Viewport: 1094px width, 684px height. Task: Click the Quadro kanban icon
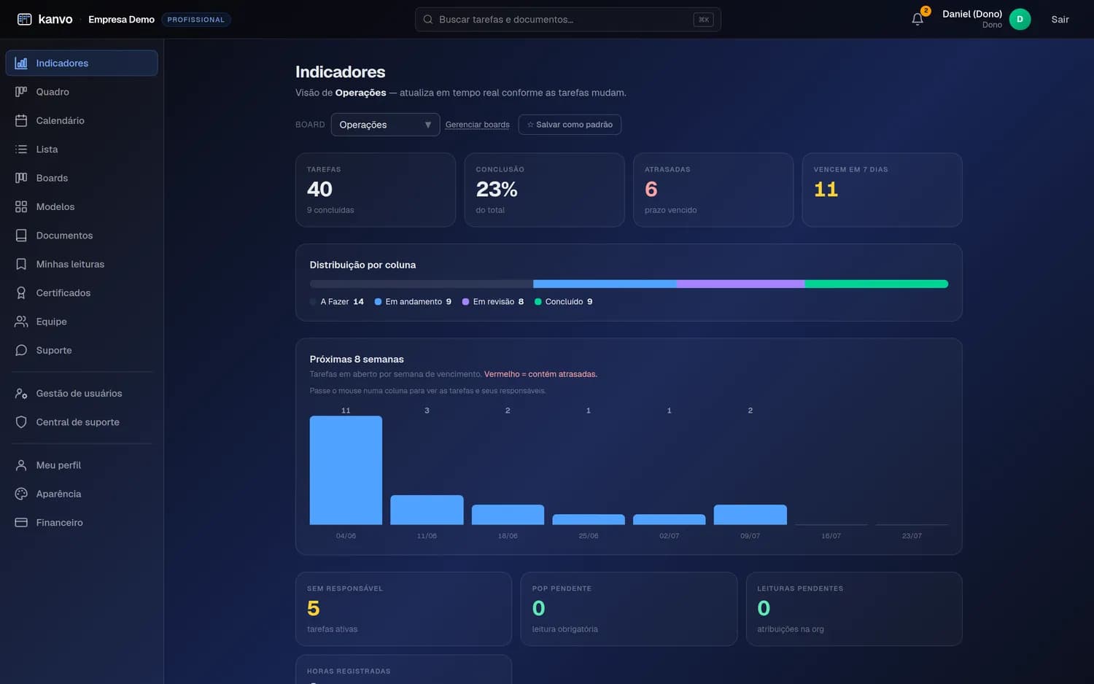(21, 92)
